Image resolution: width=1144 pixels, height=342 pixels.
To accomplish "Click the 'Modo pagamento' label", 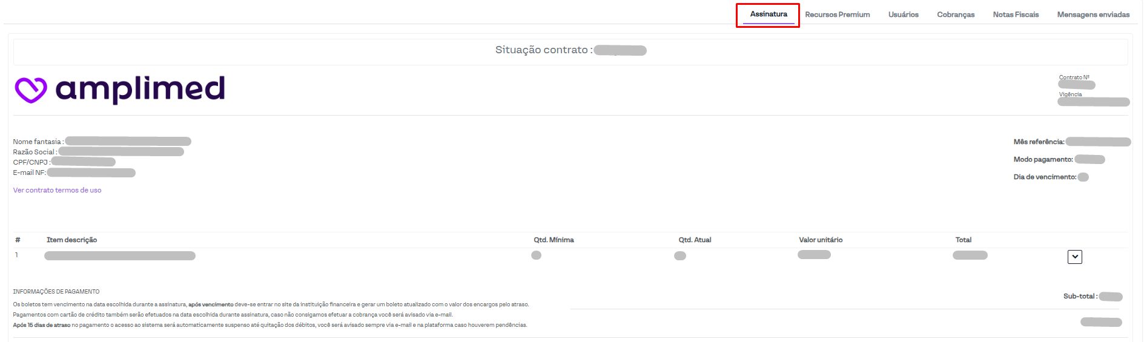I will pos(1043,160).
